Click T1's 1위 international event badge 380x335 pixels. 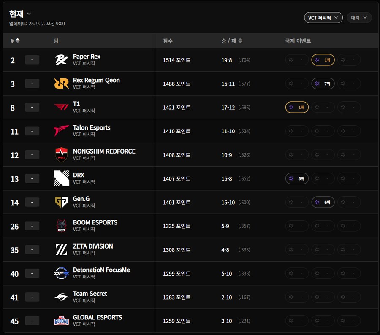click(x=297, y=107)
